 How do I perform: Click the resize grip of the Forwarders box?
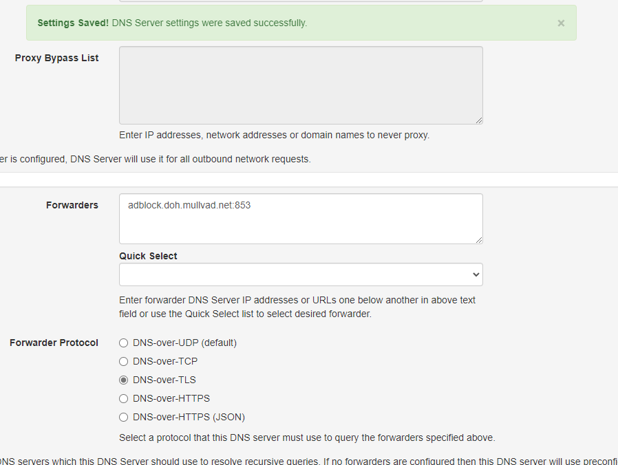click(479, 239)
